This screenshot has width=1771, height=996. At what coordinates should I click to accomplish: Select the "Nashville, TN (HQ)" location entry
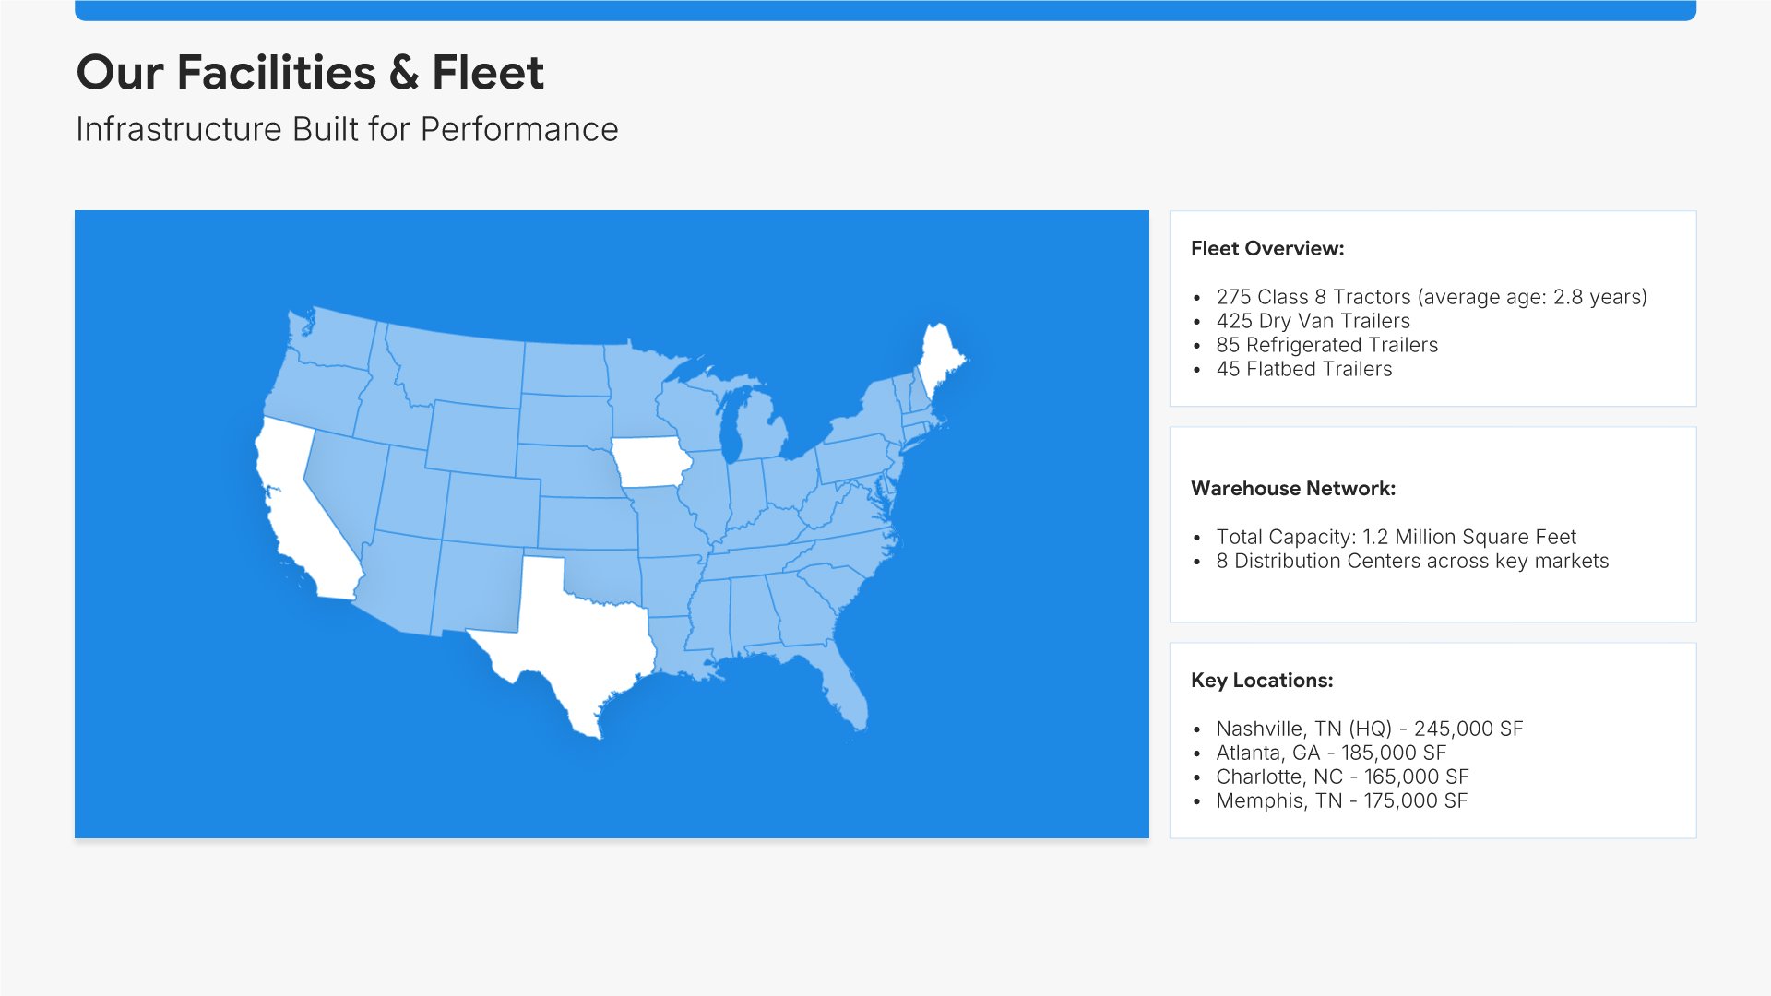pyautogui.click(x=1369, y=729)
